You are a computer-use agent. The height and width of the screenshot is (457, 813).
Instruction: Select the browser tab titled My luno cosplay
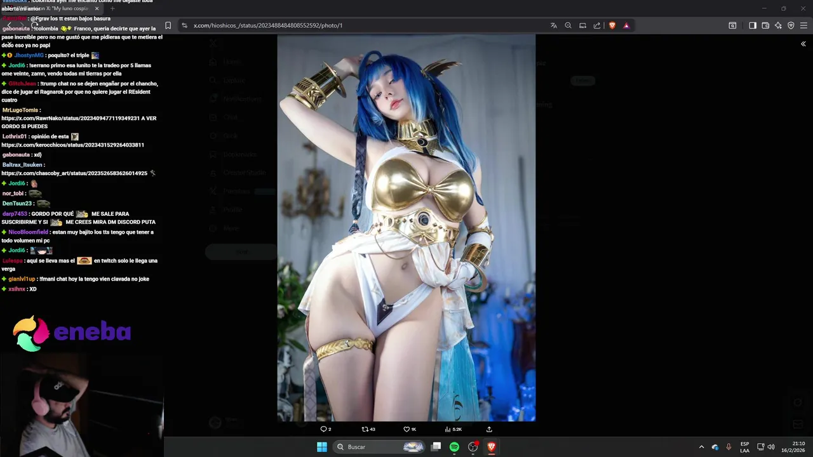pyautogui.click(x=52, y=8)
